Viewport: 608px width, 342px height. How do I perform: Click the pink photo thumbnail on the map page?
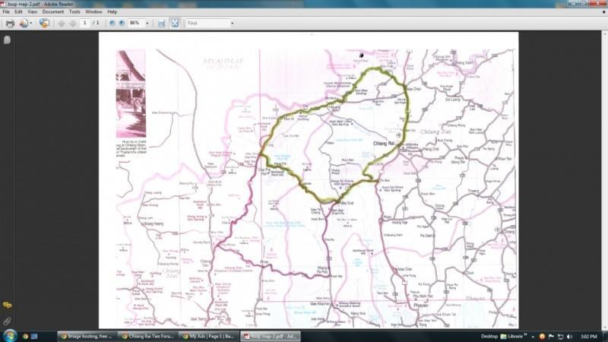point(131,93)
